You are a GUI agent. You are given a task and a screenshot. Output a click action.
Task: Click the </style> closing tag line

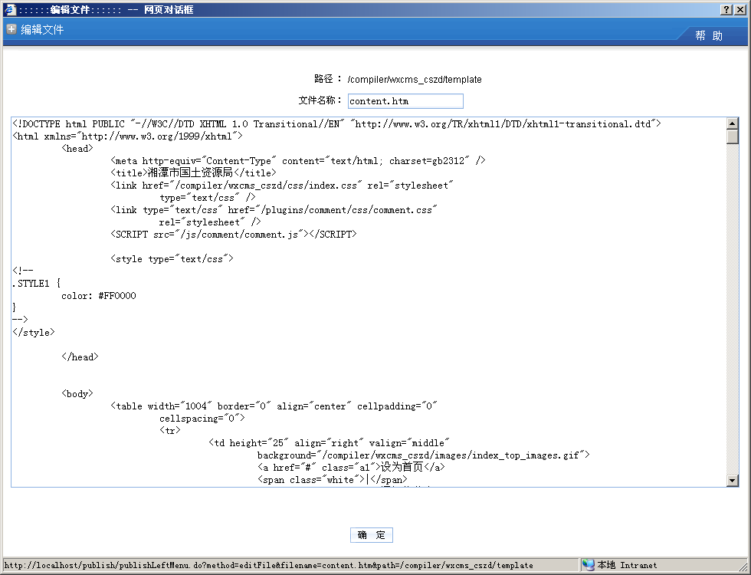[34, 332]
